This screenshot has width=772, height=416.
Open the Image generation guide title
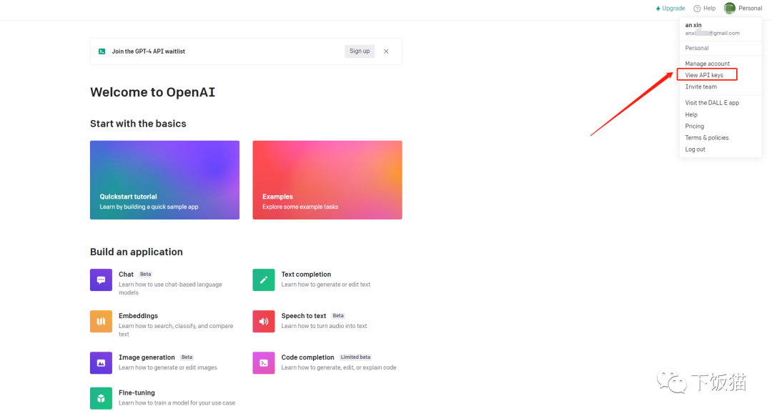click(147, 357)
